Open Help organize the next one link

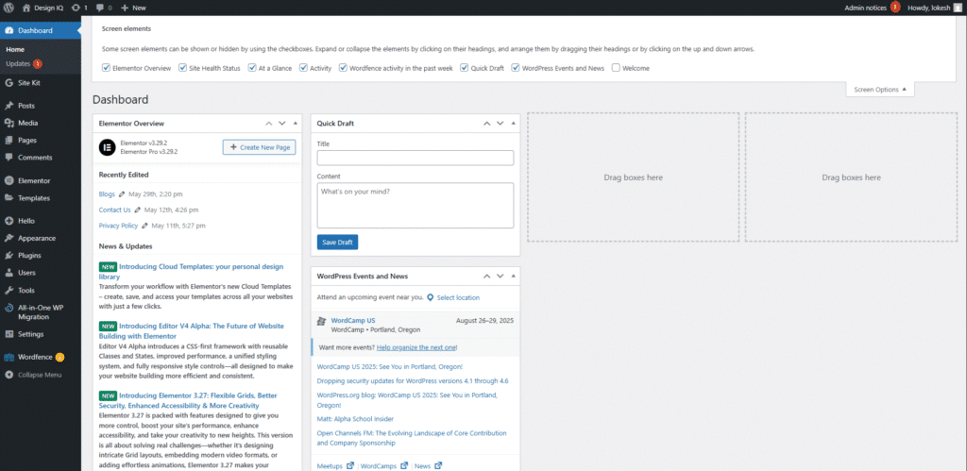(416, 347)
